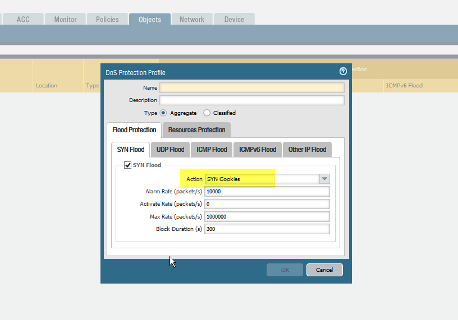This screenshot has height=320, width=458.
Task: Enable the SYN Flood checkbox
Action: pos(127,165)
